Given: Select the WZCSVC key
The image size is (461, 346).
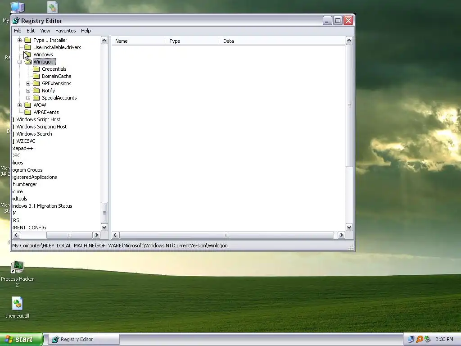Looking at the screenshot, I should pyautogui.click(x=26, y=141).
